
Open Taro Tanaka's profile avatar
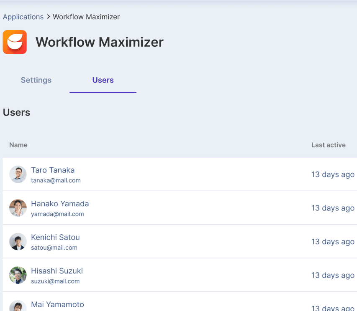(18, 174)
